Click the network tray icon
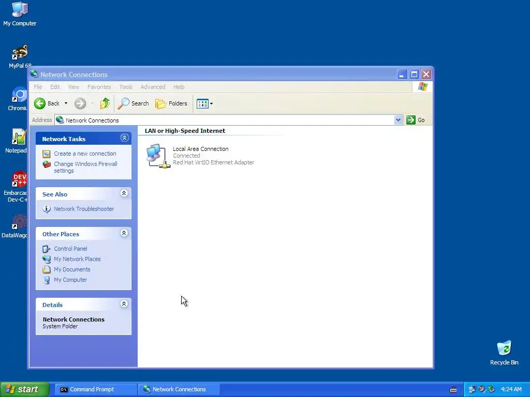The height and width of the screenshot is (397, 530). click(x=472, y=389)
